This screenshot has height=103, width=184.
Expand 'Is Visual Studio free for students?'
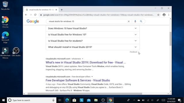tap(93, 41)
